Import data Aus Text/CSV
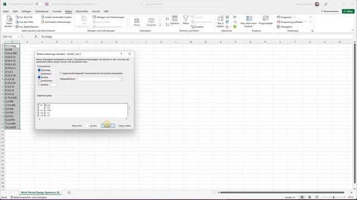357x200 pixels. 24,17
